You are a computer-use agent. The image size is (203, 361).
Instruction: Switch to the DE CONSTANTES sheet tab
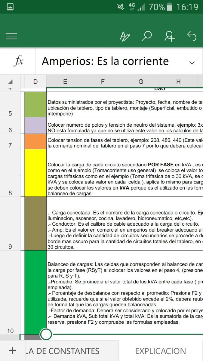click(72, 351)
